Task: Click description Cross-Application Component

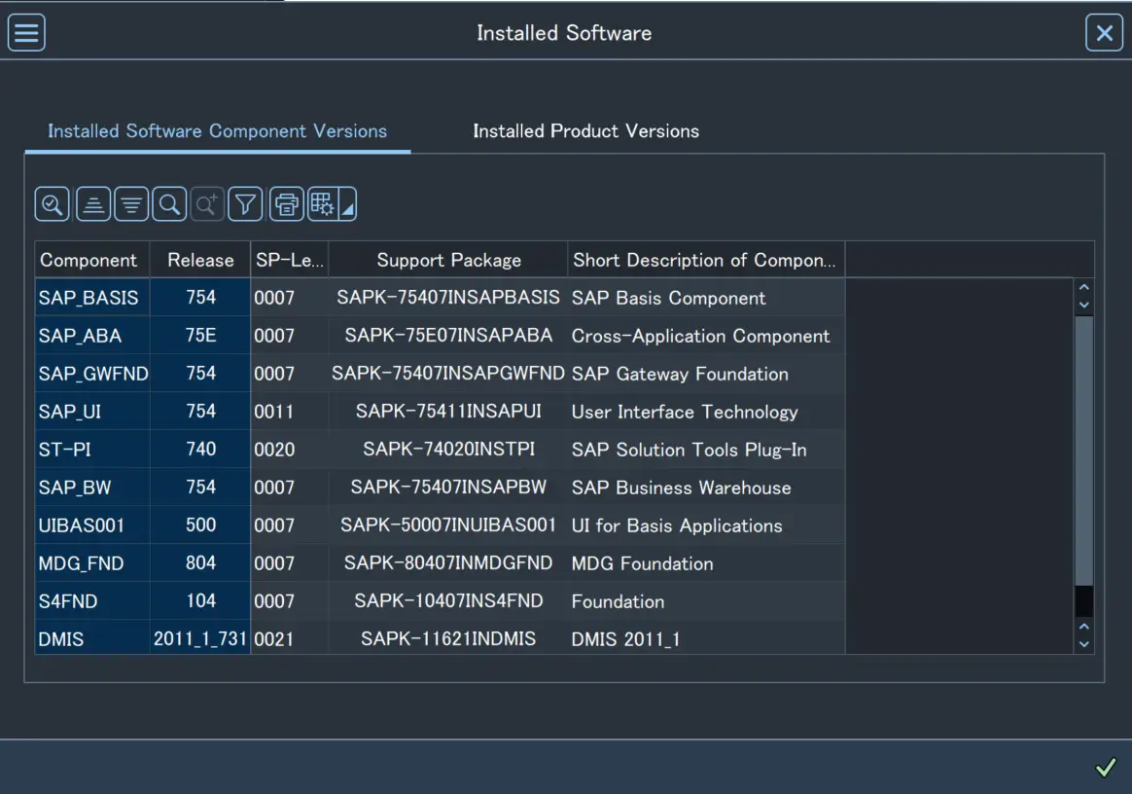Action: [706, 336]
